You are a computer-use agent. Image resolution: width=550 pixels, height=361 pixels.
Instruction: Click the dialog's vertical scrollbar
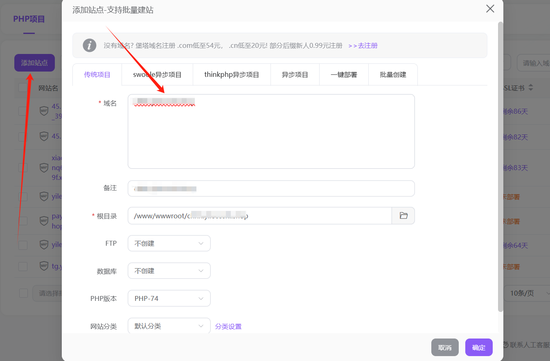click(x=500, y=164)
